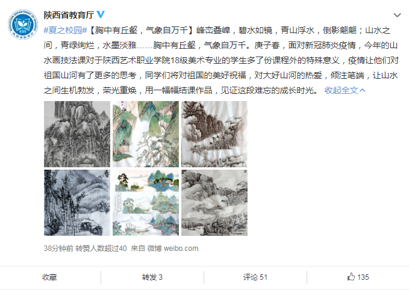Open the 微博 weibo.com source link
Image resolution: width=409 pixels, height=290 pixels.
tap(173, 248)
